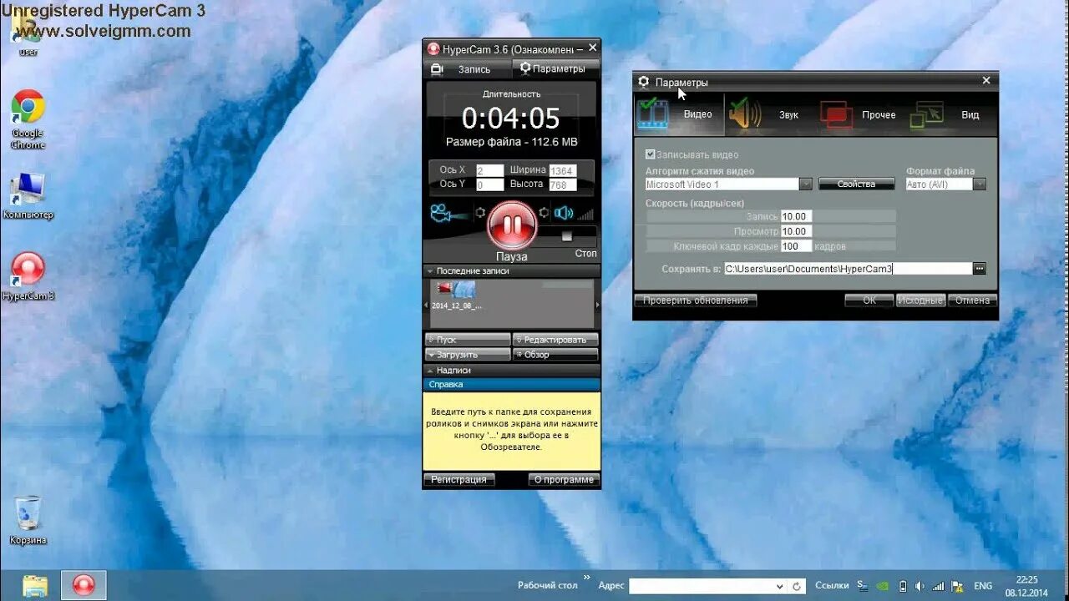This screenshot has height=601, width=1069.
Task: Open Google Chrome desktop icon
Action: tap(28, 119)
